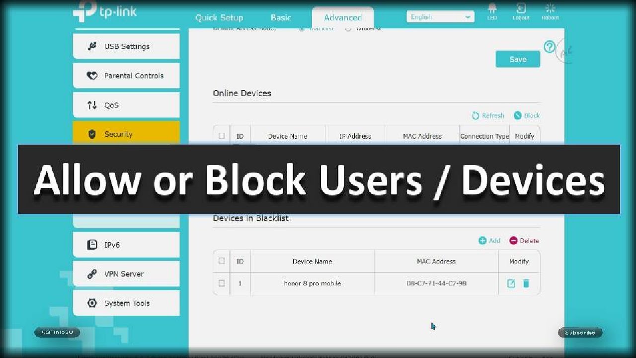Click the System Tools gear icon
The width and height of the screenshot is (636, 358).
pos(92,303)
